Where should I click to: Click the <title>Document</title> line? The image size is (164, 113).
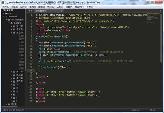[54, 30]
